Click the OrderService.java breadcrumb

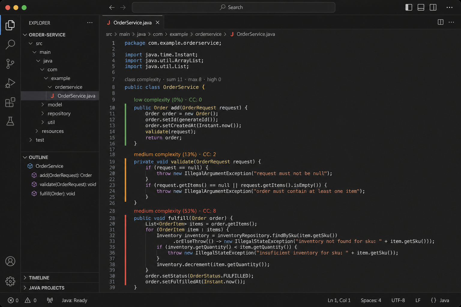tap(252, 34)
